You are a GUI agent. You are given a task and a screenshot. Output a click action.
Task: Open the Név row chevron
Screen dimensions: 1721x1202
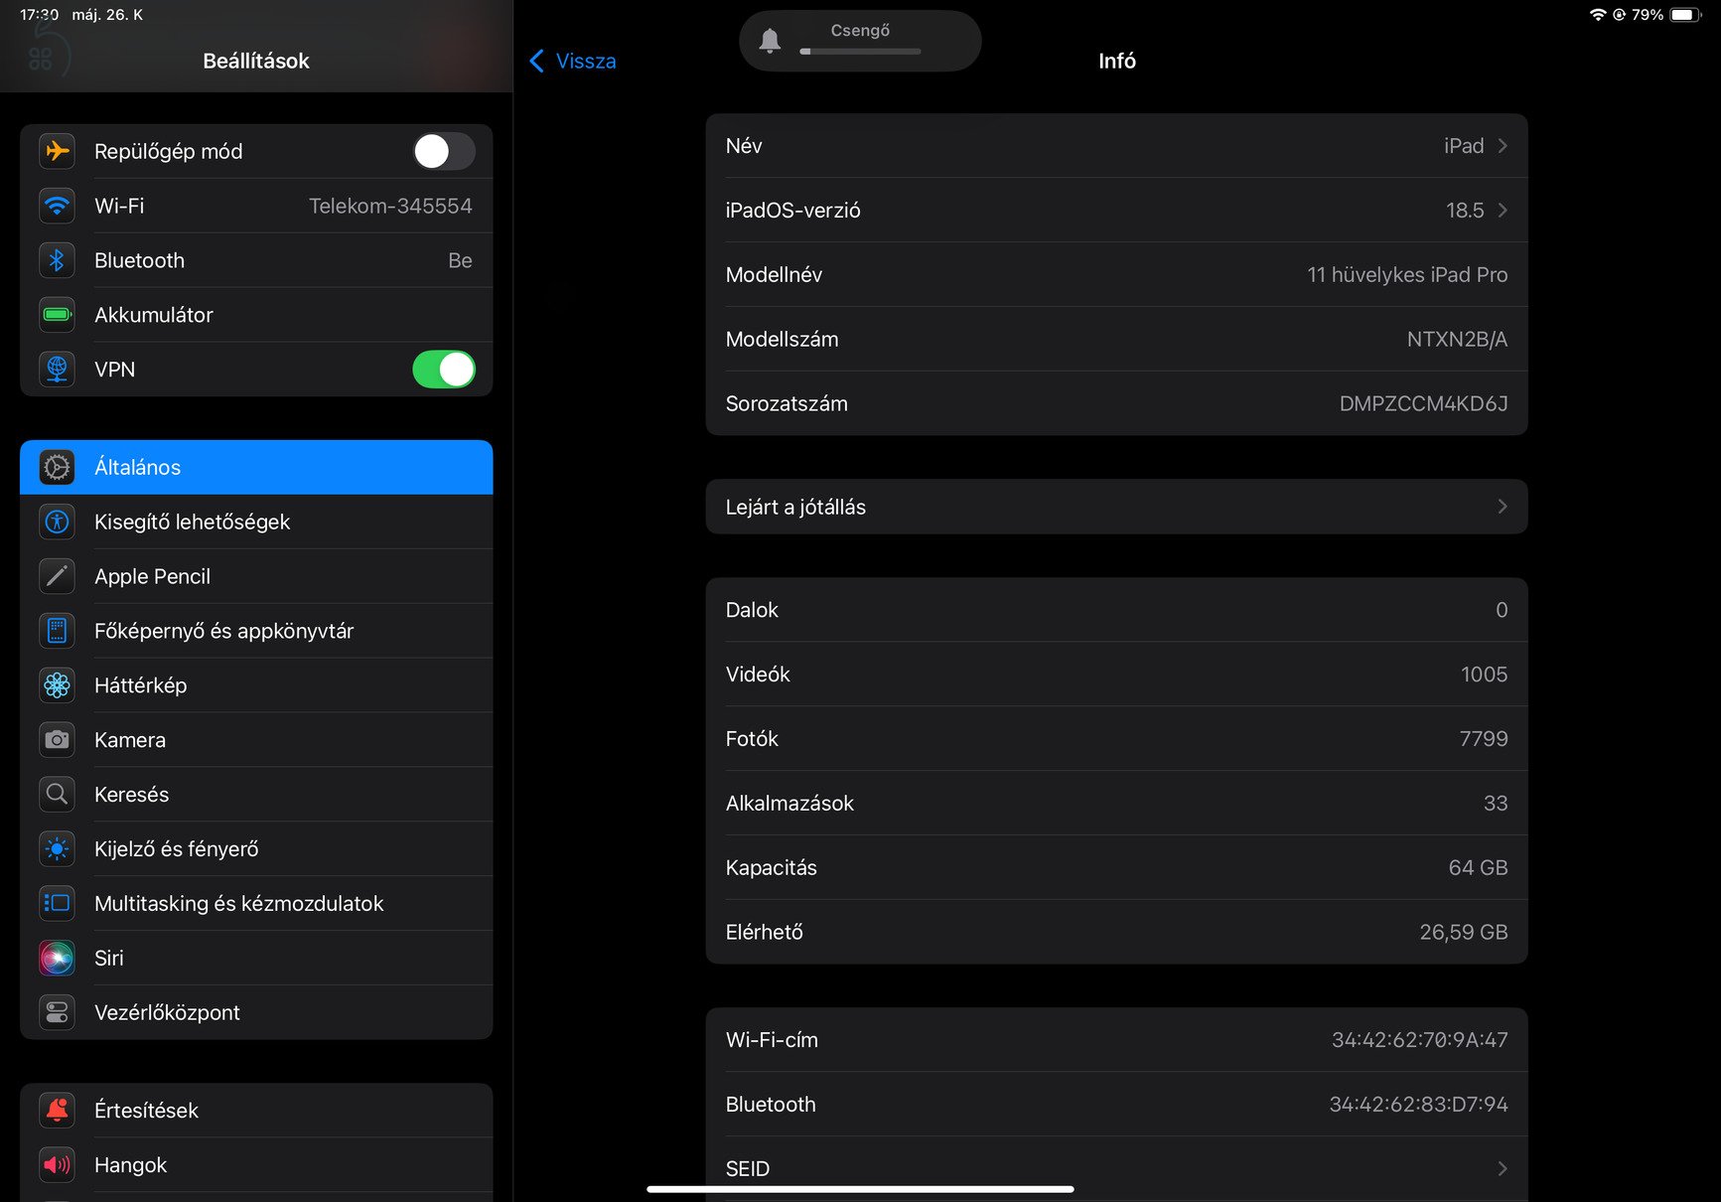coord(1503,146)
